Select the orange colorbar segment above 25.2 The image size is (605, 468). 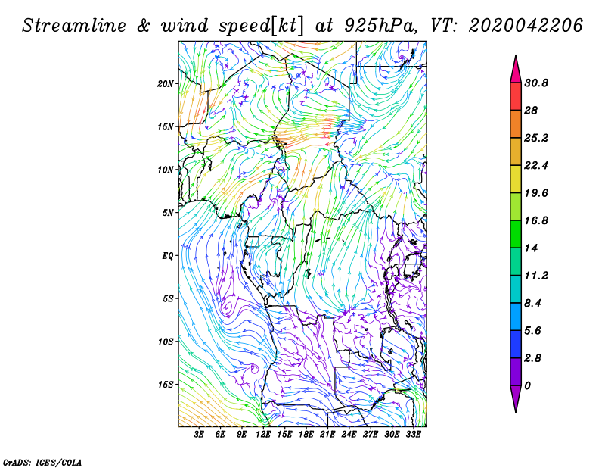[516, 124]
